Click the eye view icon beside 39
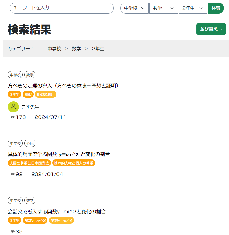This screenshot has width=229, height=235. tap(13, 231)
